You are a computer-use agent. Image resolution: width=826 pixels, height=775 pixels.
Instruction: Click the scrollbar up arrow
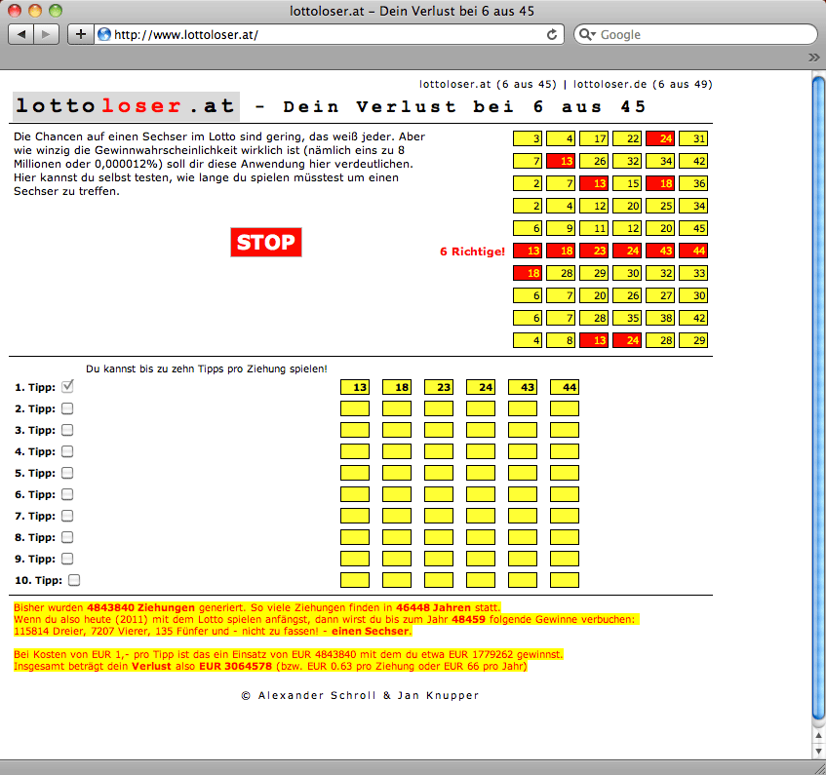pos(818,735)
